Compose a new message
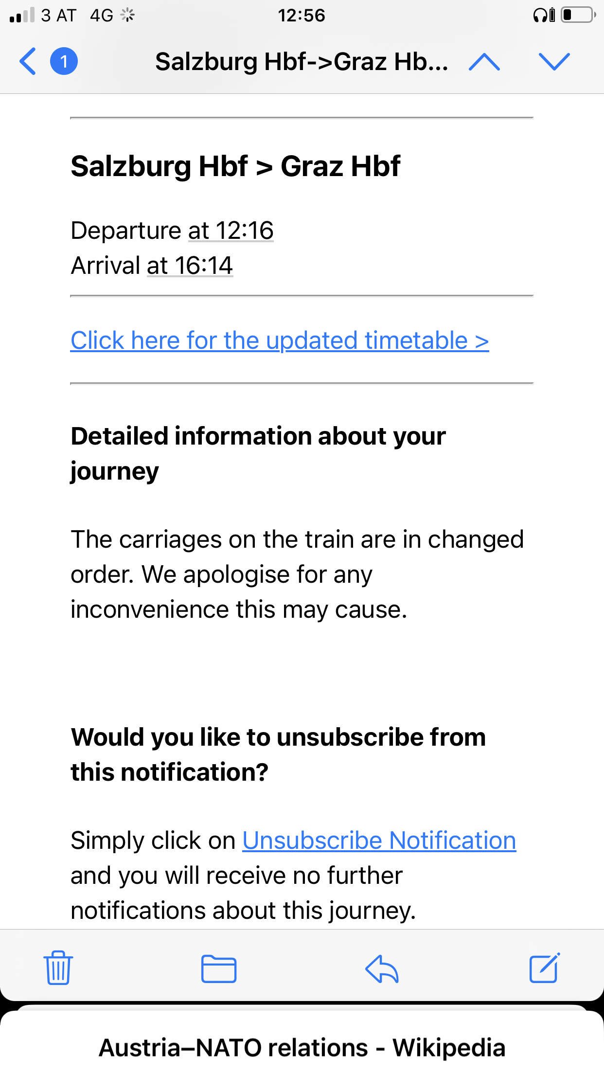The width and height of the screenshot is (604, 1074). [x=544, y=968]
